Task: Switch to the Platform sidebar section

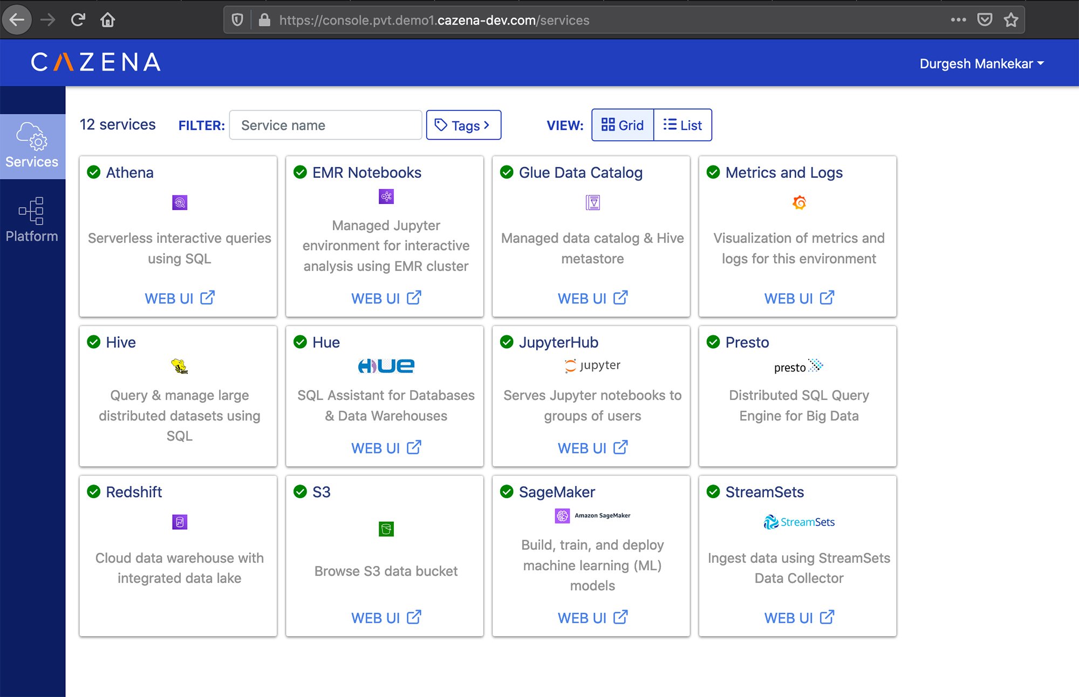Action: (x=32, y=219)
